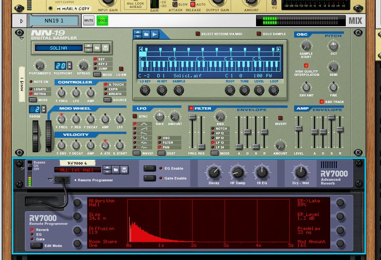Expand the NN19 1 channel strip triangle
The height and width of the screenshot is (260, 381).
(22, 21)
